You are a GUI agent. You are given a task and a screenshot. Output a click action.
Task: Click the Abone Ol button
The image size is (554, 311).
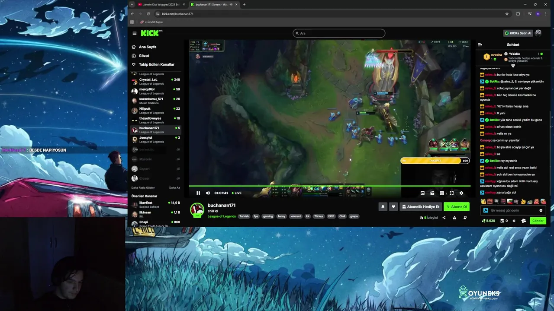click(x=457, y=207)
